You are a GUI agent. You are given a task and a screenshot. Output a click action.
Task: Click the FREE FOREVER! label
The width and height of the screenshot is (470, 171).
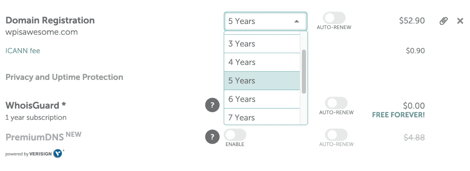[x=398, y=115]
